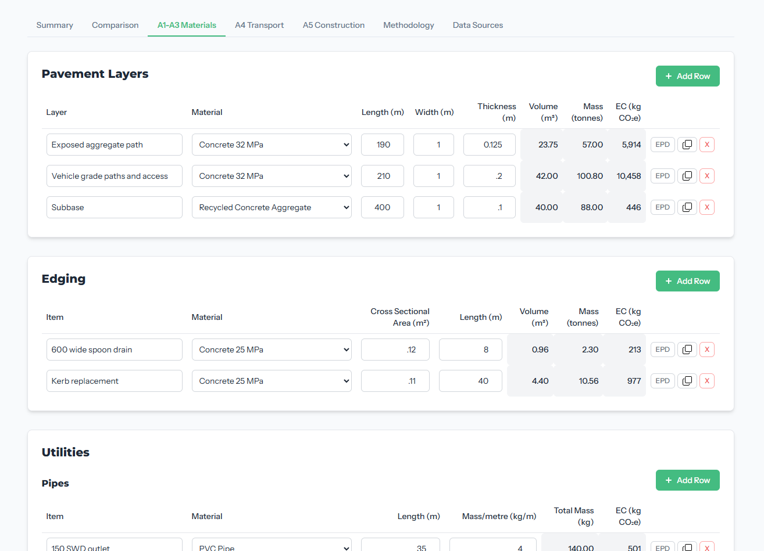Open PVC Pipe material dropdown
Screen dimensions: 764x551
point(272,546)
